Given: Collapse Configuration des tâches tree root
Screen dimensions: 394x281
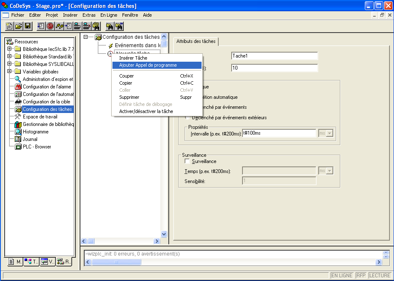Looking at the screenshot, I should pos(85,37).
